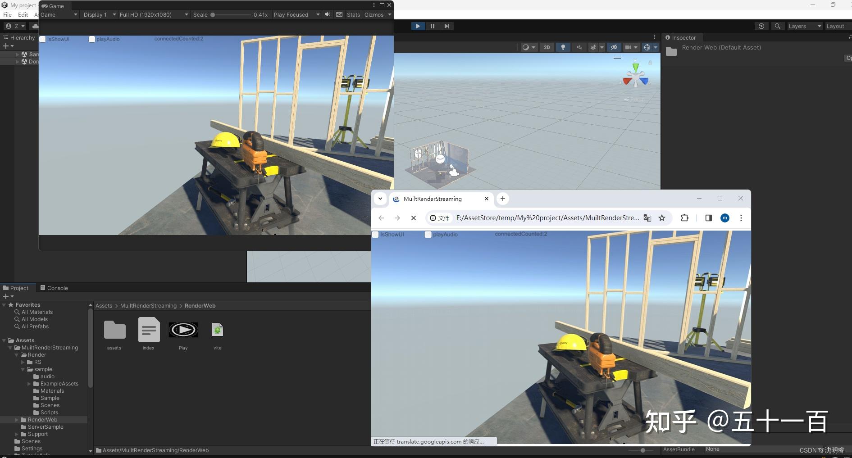
Task: Select the Play file thumbnail
Action: [x=183, y=330]
